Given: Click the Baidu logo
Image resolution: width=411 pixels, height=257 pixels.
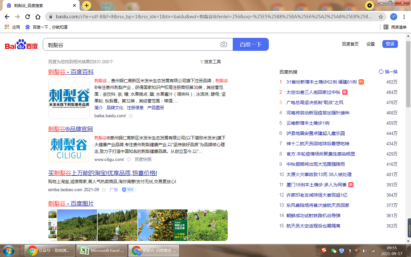Looking at the screenshot, I should click(21, 45).
